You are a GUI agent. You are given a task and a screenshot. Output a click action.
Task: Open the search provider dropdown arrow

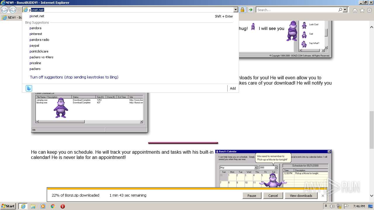click(x=345, y=10)
